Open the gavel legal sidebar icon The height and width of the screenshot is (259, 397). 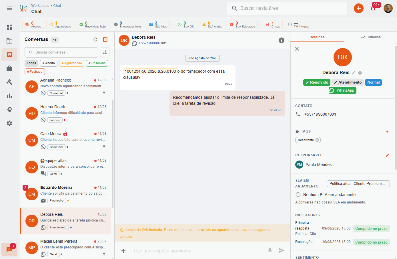pos(9,82)
